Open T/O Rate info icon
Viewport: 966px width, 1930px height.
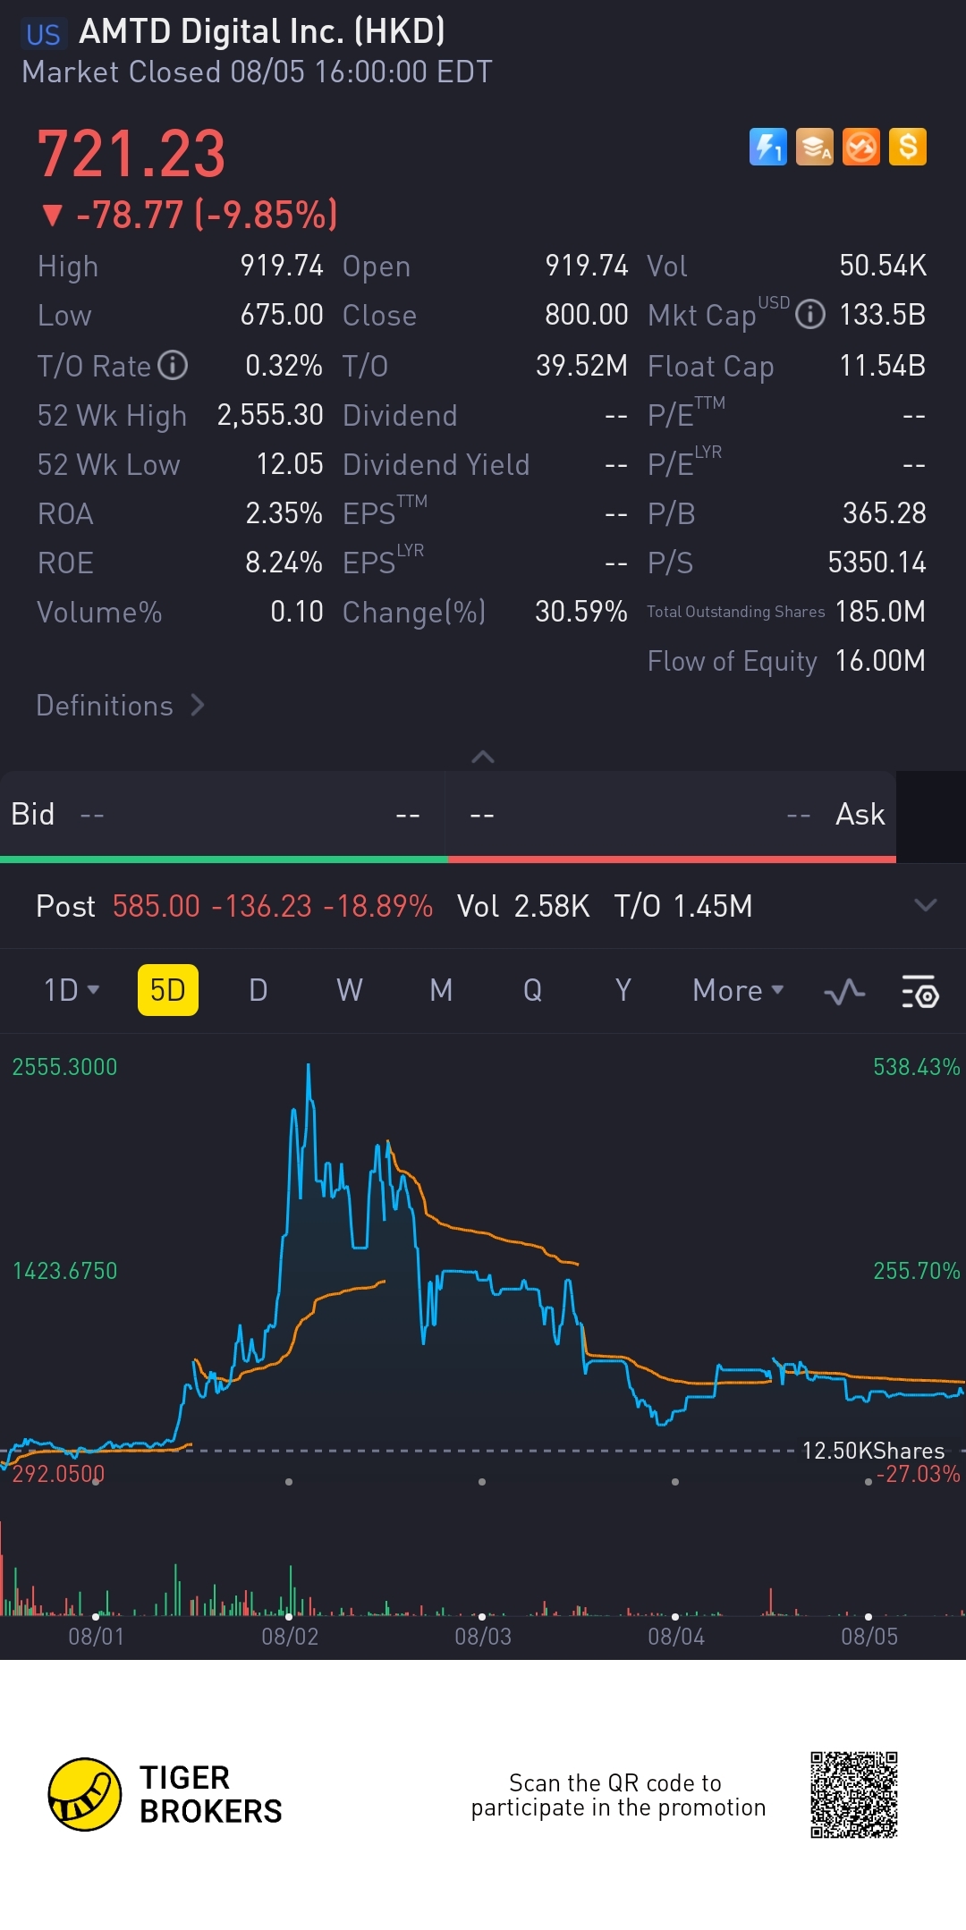(173, 365)
